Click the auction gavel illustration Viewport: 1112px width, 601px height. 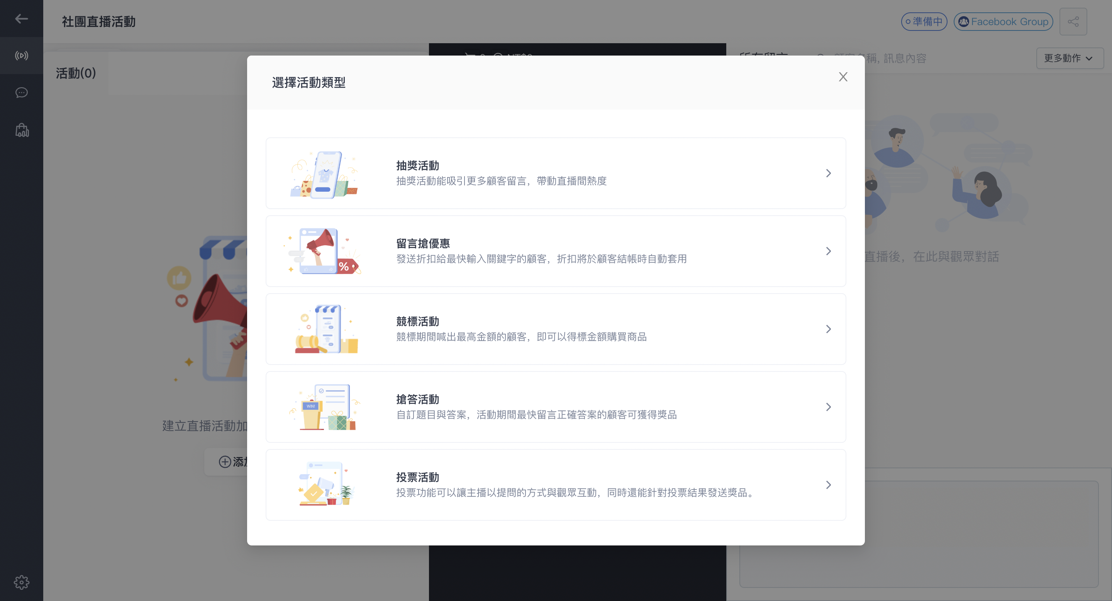[327, 329]
